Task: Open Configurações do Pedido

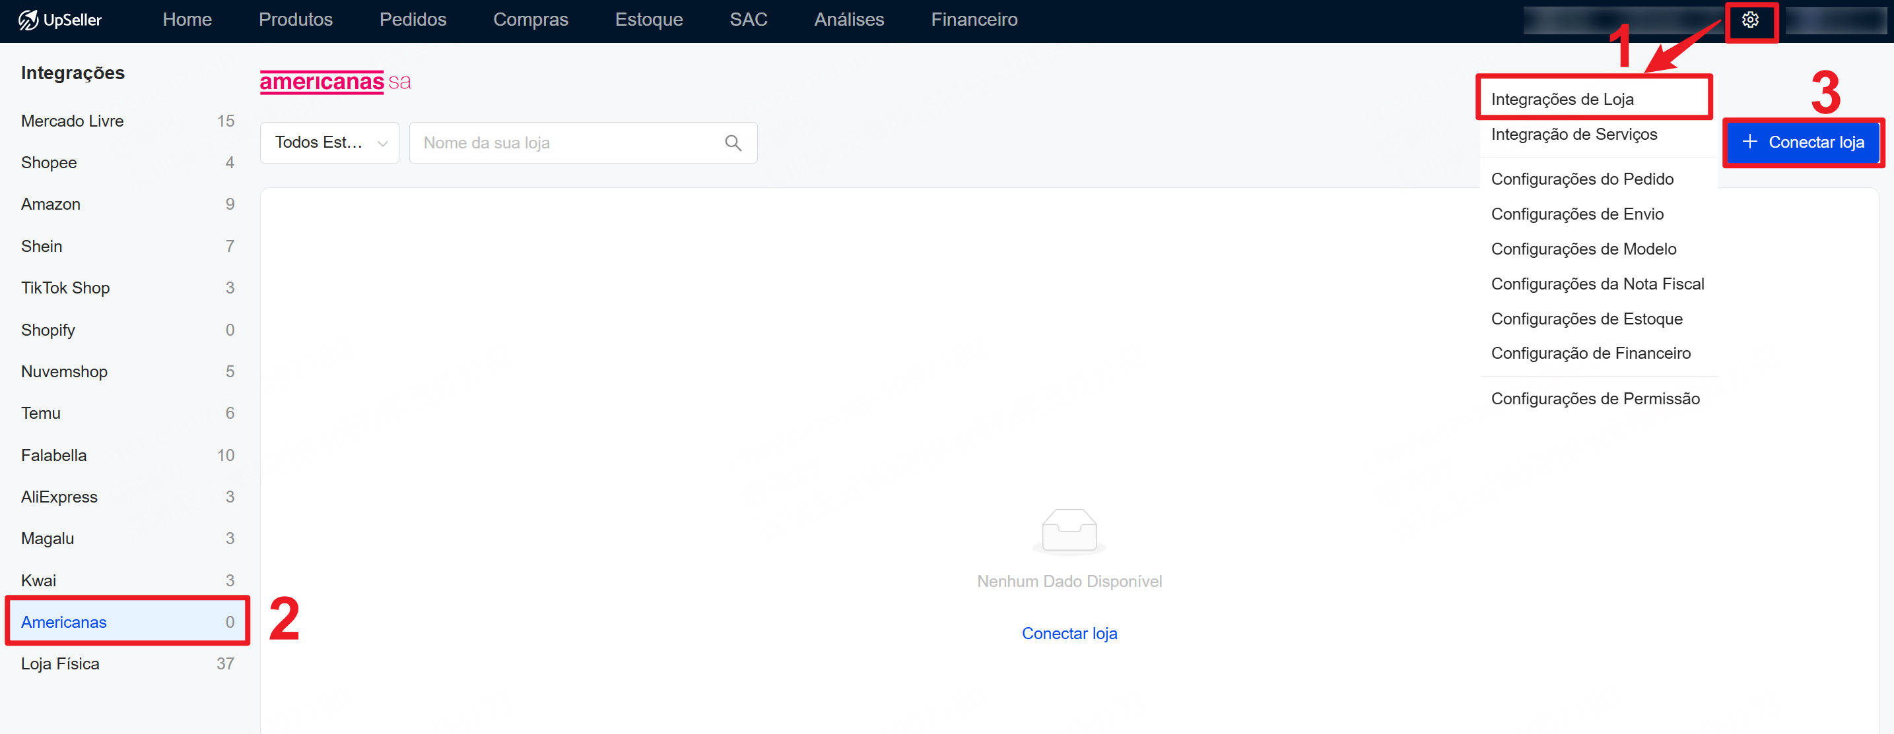Action: (x=1582, y=179)
